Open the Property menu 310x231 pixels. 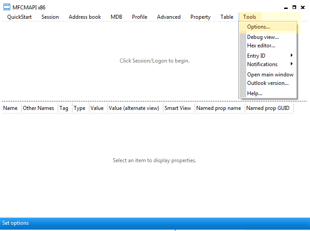click(x=200, y=17)
